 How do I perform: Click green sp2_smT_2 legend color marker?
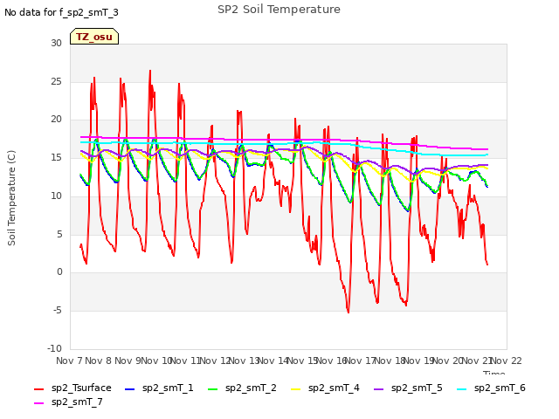point(212,389)
